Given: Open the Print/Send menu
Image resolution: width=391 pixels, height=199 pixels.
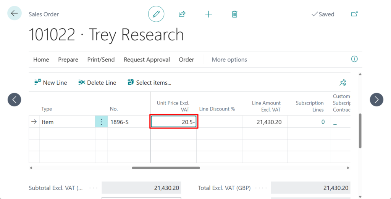Looking at the screenshot, I should point(101,59).
